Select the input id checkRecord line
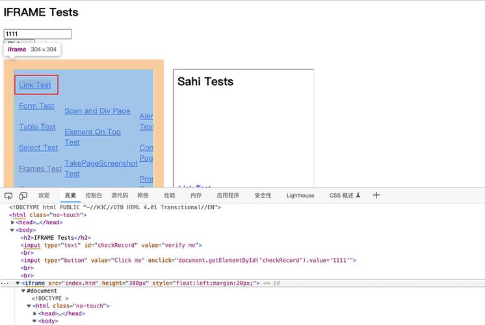The height and width of the screenshot is (325, 485). pyautogui.click(x=111, y=245)
